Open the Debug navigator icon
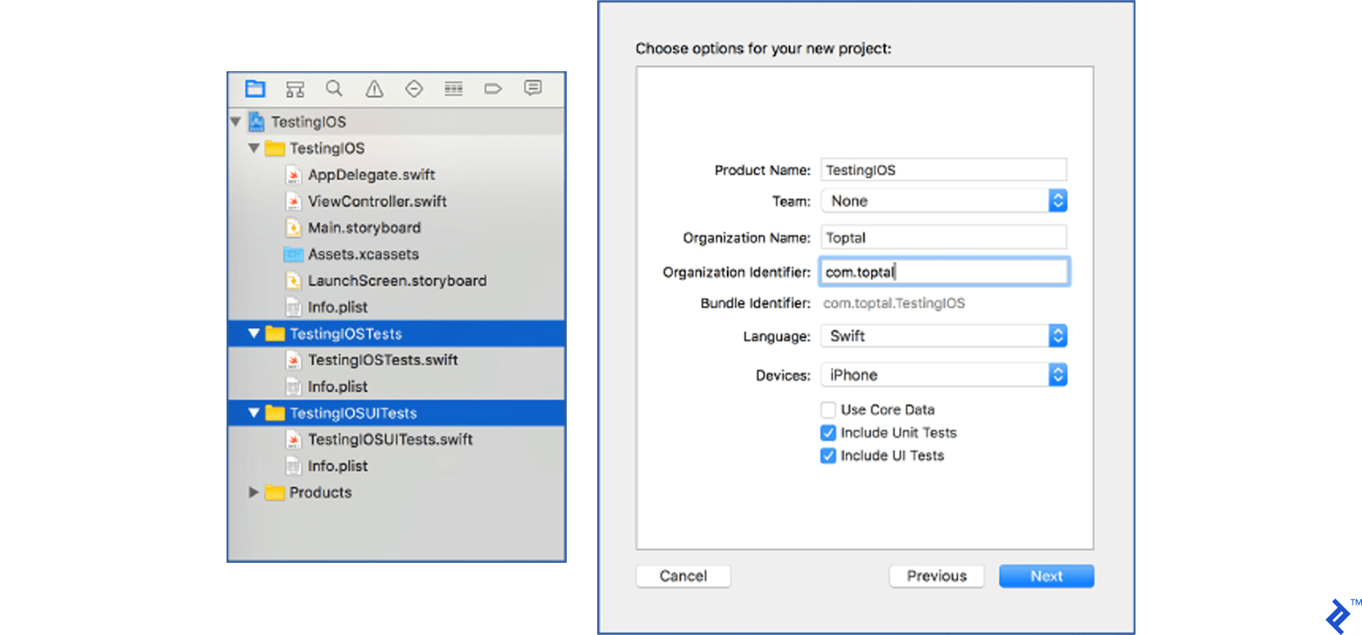The width and height of the screenshot is (1362, 635). 454,89
